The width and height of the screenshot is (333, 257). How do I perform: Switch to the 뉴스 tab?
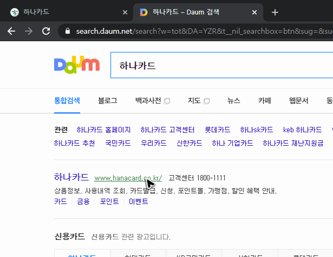click(234, 101)
